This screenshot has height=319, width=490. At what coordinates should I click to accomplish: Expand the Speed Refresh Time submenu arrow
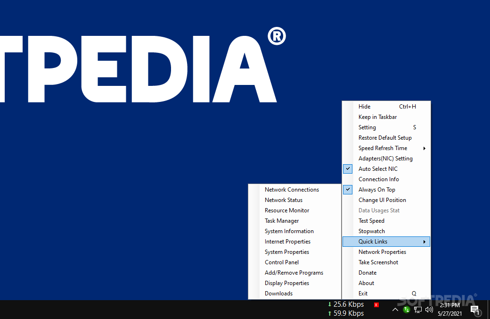coord(425,148)
